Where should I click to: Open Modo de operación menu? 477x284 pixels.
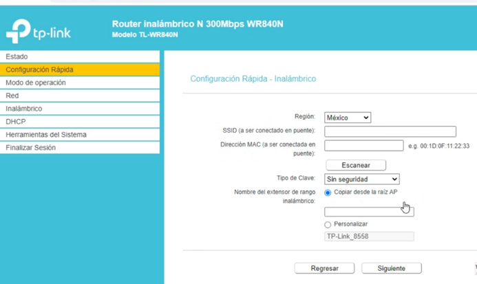click(80, 83)
